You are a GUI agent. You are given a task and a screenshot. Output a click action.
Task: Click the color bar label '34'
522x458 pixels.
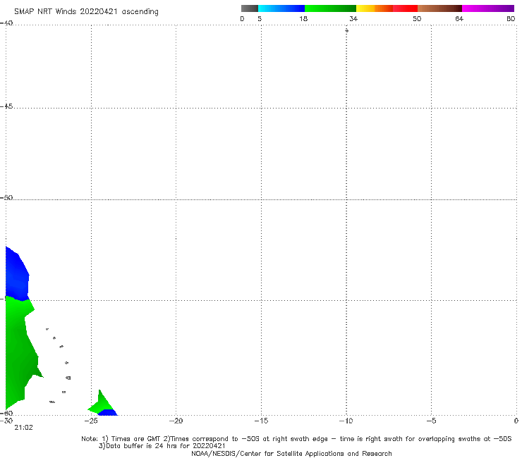353,18
